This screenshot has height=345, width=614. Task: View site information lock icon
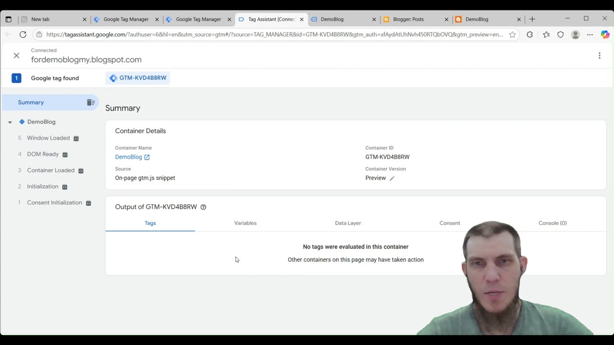(x=39, y=34)
